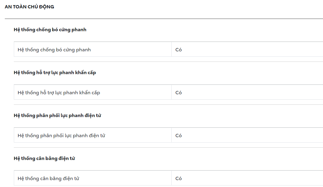The width and height of the screenshot is (323, 187).
Task: Click the divider line above cân bằng điện tử heading
Action: pos(168,148)
